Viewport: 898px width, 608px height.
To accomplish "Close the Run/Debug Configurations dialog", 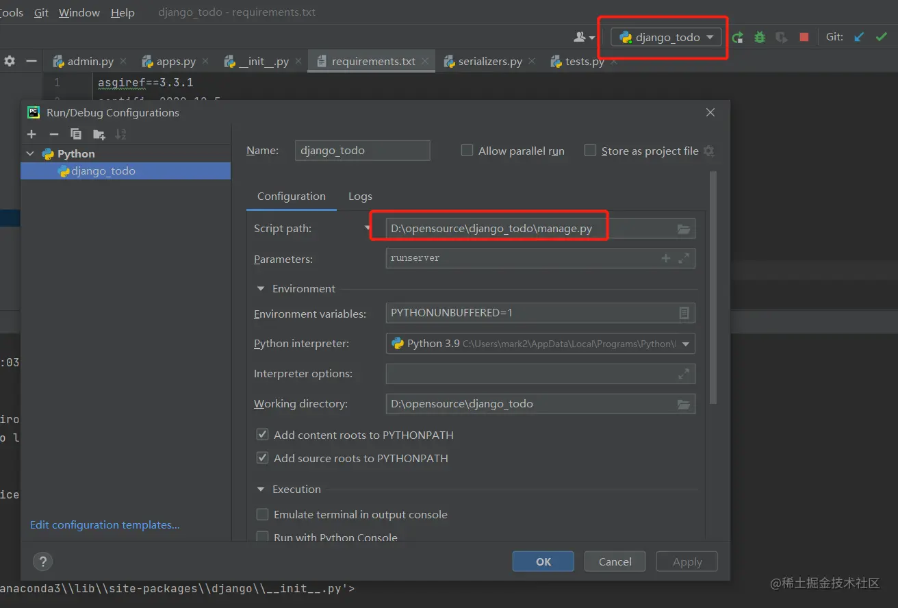I will (710, 112).
